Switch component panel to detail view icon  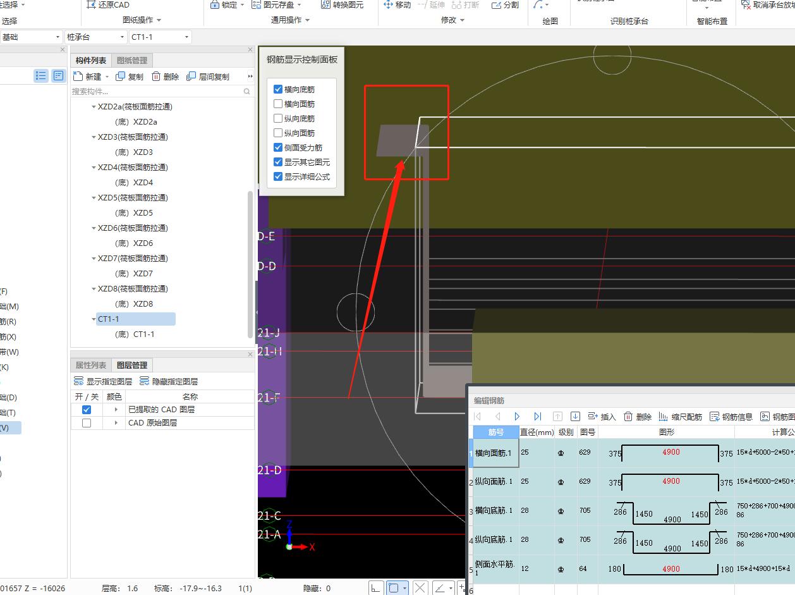pyautogui.click(x=58, y=76)
